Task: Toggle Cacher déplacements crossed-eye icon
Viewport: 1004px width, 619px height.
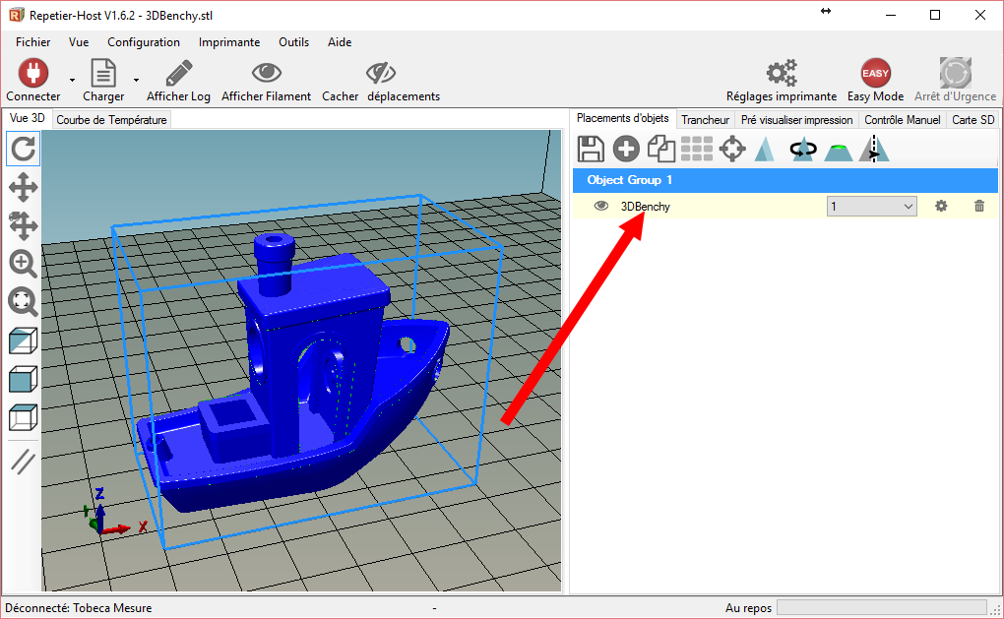Action: tap(380, 73)
